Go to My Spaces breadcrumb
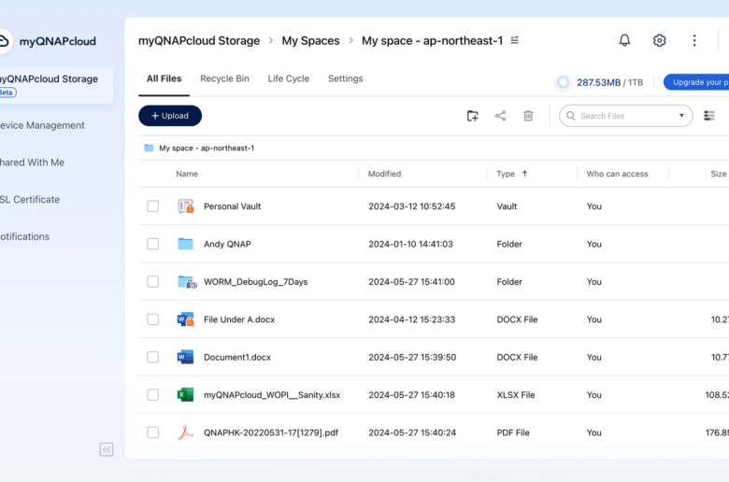 click(310, 41)
